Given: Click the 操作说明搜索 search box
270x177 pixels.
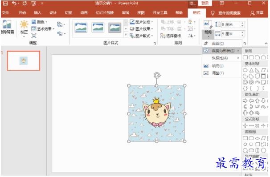Looking at the screenshot, I should [x=229, y=13].
